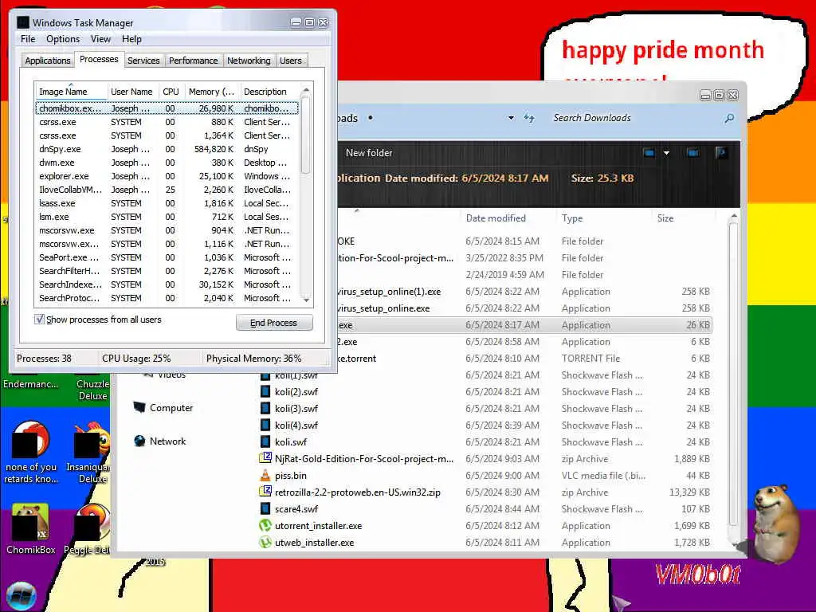Sort processes by Image Name column
This screenshot has height=612, width=816.
(x=71, y=92)
